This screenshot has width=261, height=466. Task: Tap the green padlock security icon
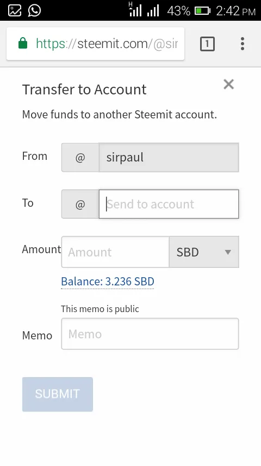tap(23, 44)
